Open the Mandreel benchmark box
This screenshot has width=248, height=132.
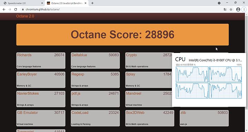tap(148, 99)
